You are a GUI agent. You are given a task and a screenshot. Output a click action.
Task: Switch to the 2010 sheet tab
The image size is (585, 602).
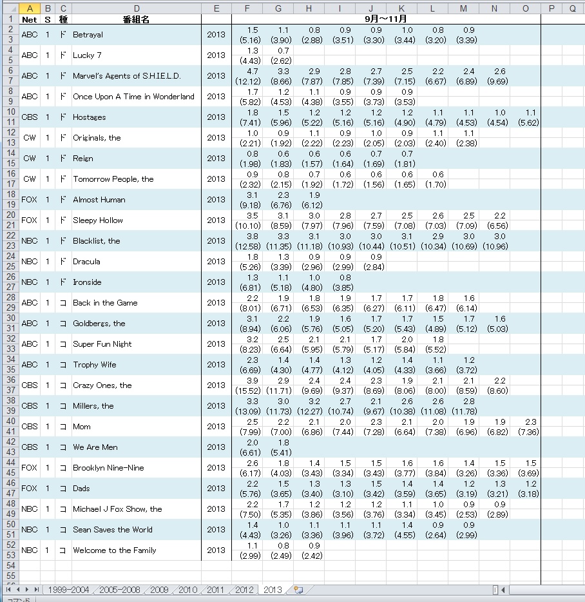(187, 590)
